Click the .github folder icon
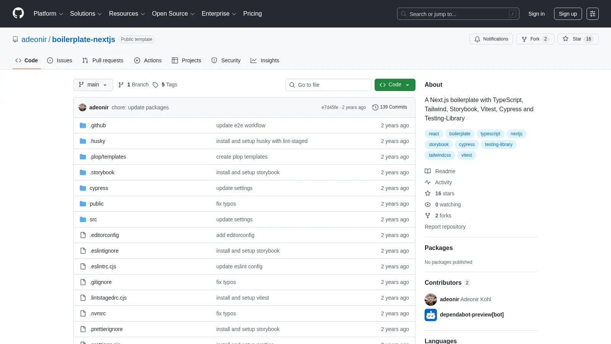This screenshot has height=344, width=611. [83, 125]
